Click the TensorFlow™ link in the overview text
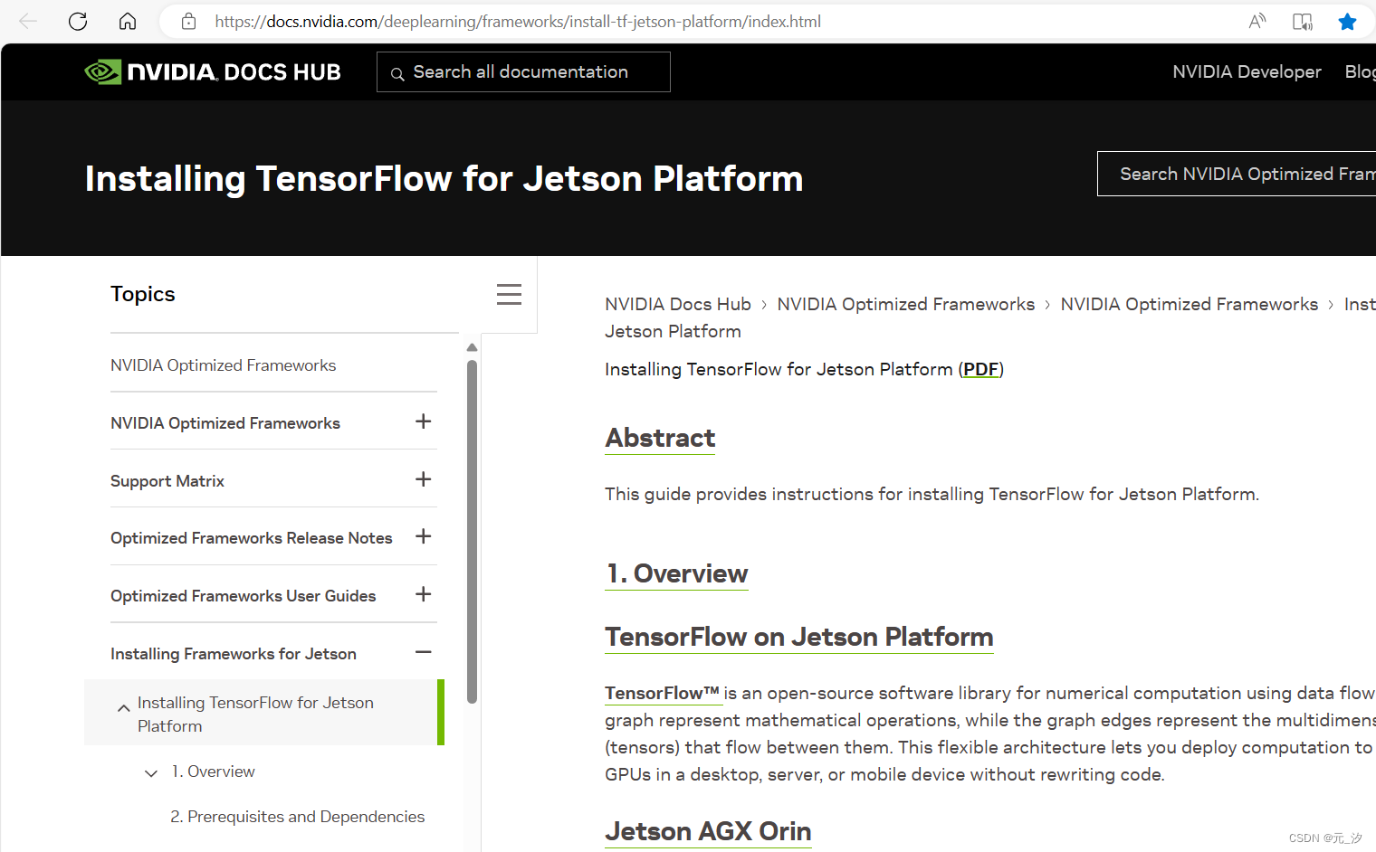1376x852 pixels. 662,693
